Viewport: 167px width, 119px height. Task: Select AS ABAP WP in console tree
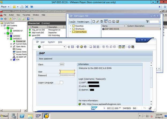pos(21,57)
